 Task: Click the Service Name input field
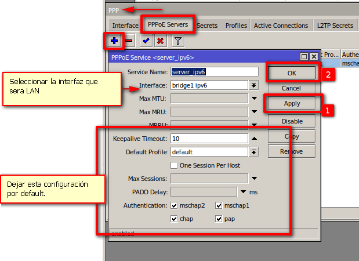214,72
